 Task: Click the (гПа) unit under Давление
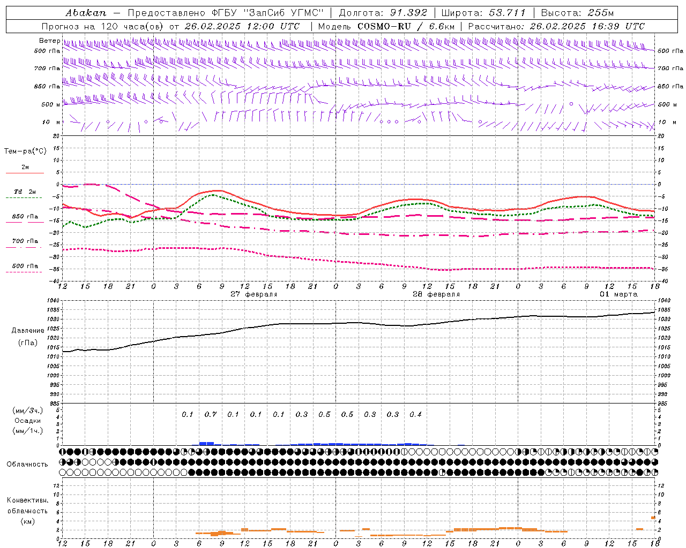pyautogui.click(x=28, y=343)
